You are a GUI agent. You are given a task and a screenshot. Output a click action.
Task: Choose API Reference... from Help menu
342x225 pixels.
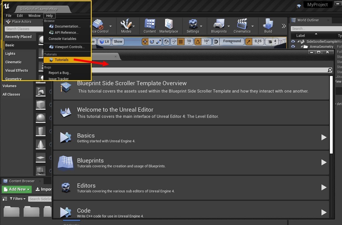[67, 33]
